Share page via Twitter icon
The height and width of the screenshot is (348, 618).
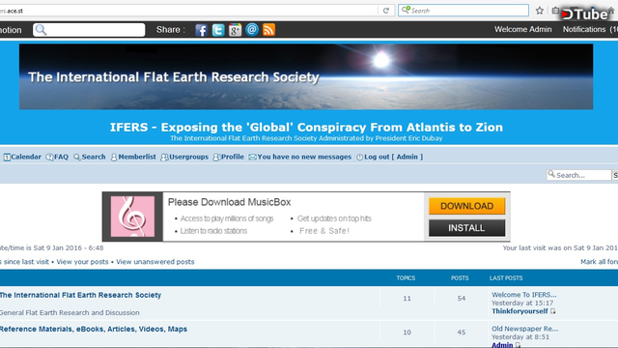click(218, 30)
